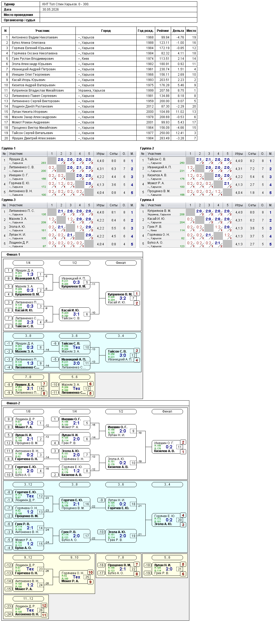Select Ярушек Д. А. row in Группа-1
Image resolution: width=277 pixels, height=622 pixels.
pyautogui.click(x=69, y=161)
